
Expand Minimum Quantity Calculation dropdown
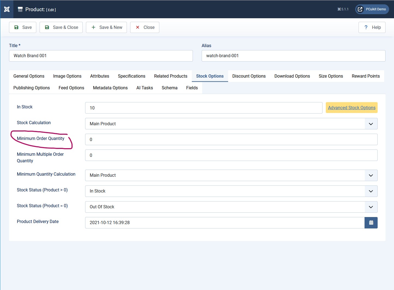click(x=231, y=175)
